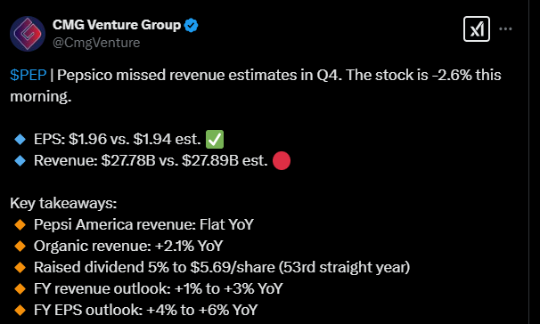Click the blue diamond beside Revenue line
Viewport: 540px width, 324px height.
tap(20, 160)
